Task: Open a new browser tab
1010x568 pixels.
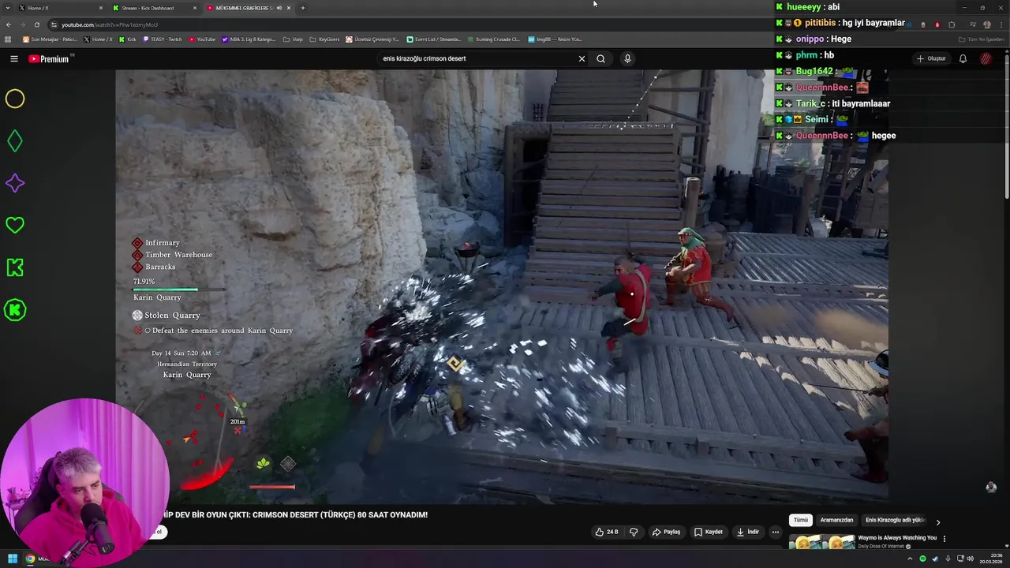Action: [302, 8]
